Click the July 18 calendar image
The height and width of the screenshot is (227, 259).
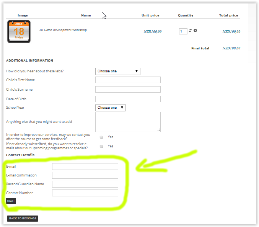tap(19, 31)
